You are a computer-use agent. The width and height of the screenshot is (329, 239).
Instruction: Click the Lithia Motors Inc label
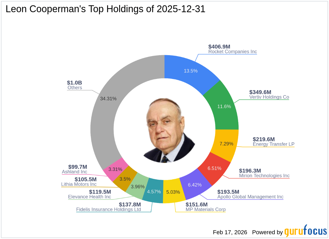tap(79, 184)
